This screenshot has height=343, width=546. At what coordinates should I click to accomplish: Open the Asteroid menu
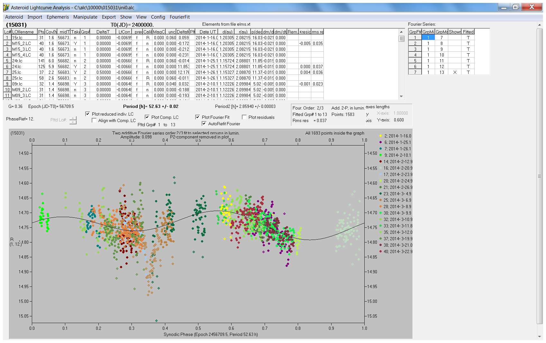[14, 17]
